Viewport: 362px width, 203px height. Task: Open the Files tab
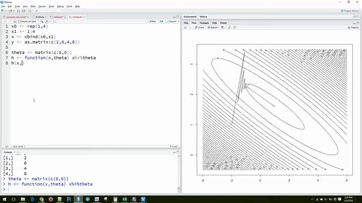pyautogui.click(x=186, y=23)
